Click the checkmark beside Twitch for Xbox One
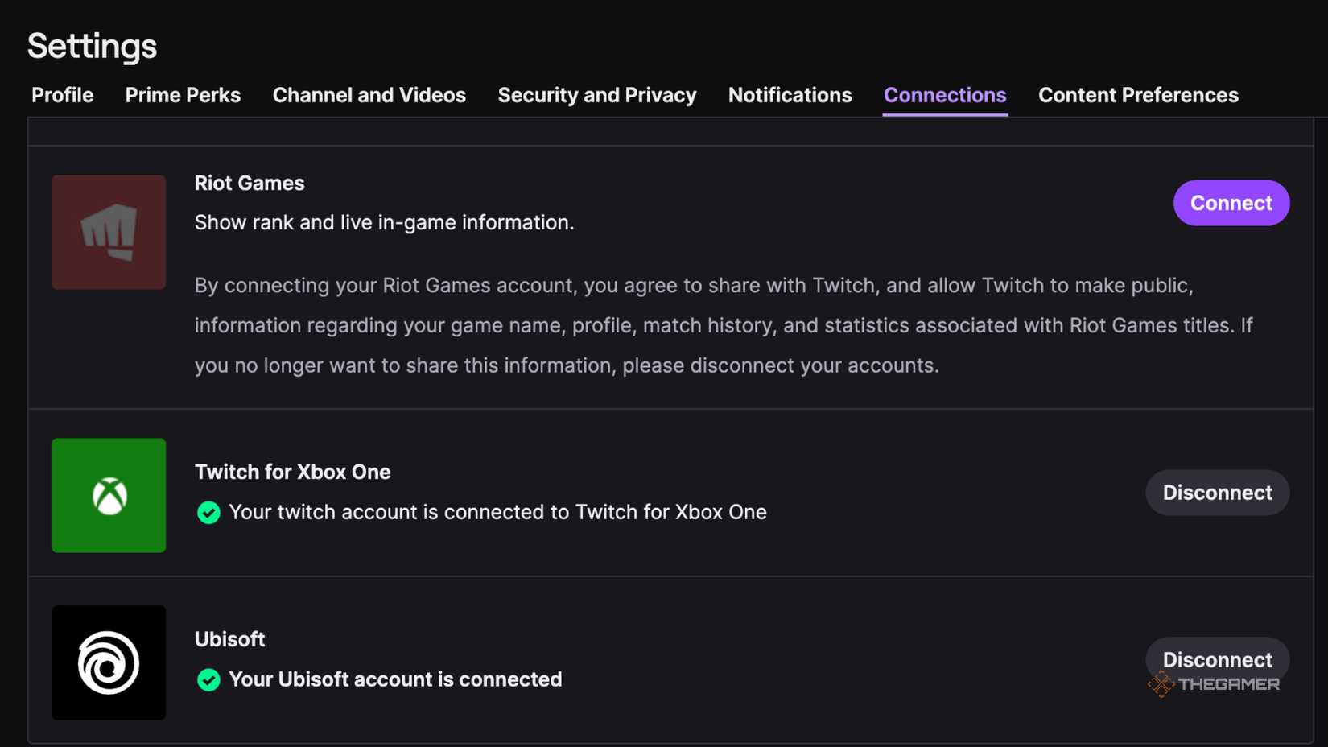Screen dimensions: 1328x747 (x=208, y=512)
